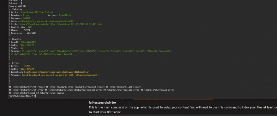Click the 'Memory: 445 MB' line
Viewport: 277px width, 116px height.
point(17,6)
